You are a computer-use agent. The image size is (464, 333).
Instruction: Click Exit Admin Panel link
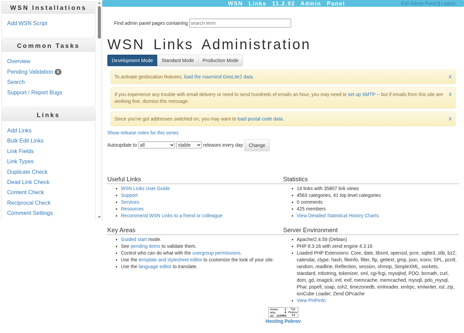tap(419, 3)
